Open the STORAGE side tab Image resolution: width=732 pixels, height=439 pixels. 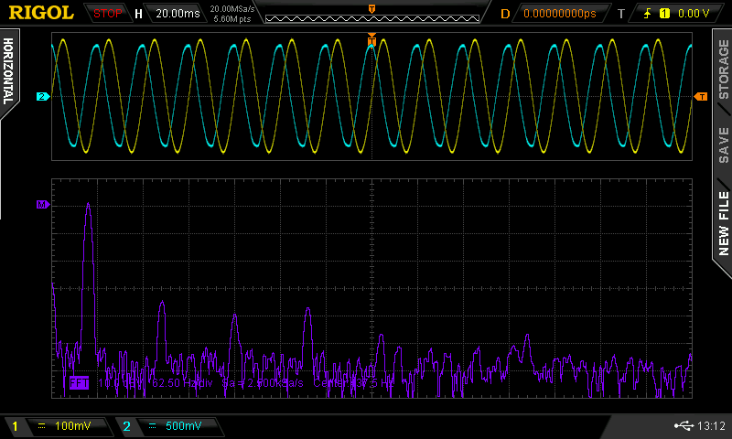[x=723, y=70]
